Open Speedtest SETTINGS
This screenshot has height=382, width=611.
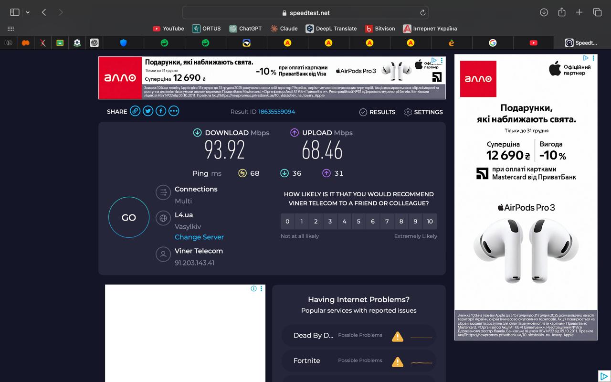(x=423, y=112)
